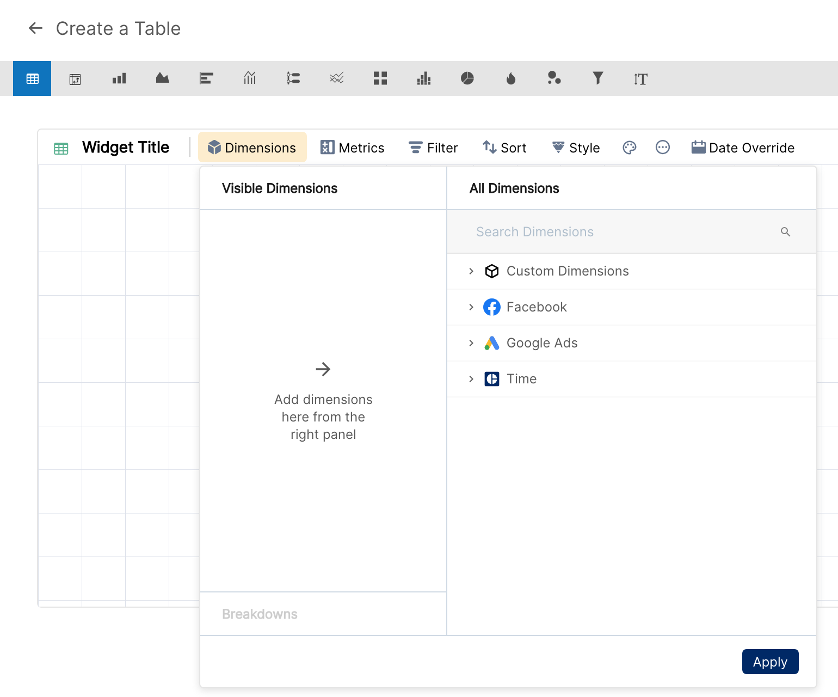Image resolution: width=838 pixels, height=697 pixels.
Task: Select the heat map flame icon
Action: click(x=511, y=78)
